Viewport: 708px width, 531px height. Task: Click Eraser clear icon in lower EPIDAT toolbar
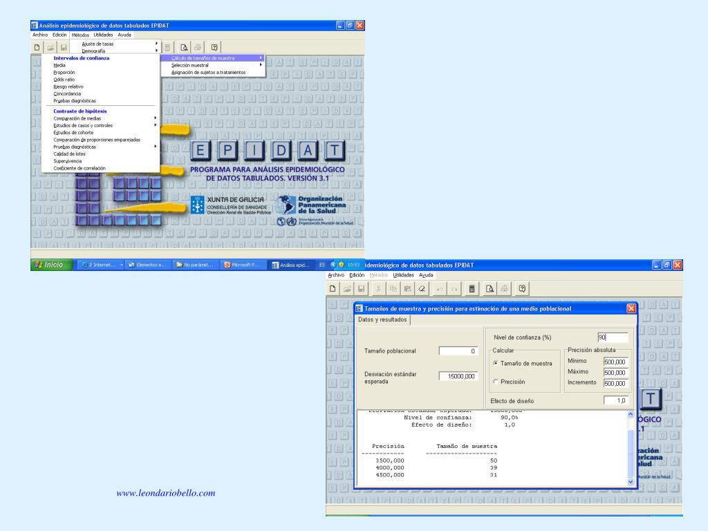point(422,288)
